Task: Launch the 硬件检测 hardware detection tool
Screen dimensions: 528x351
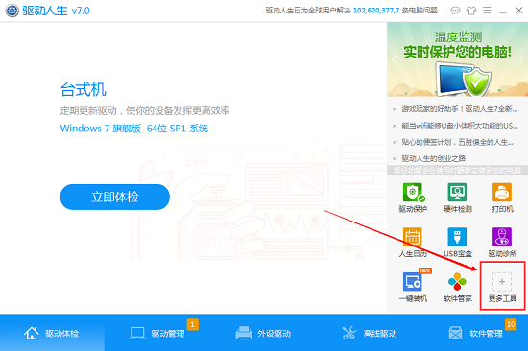Action: click(x=457, y=198)
